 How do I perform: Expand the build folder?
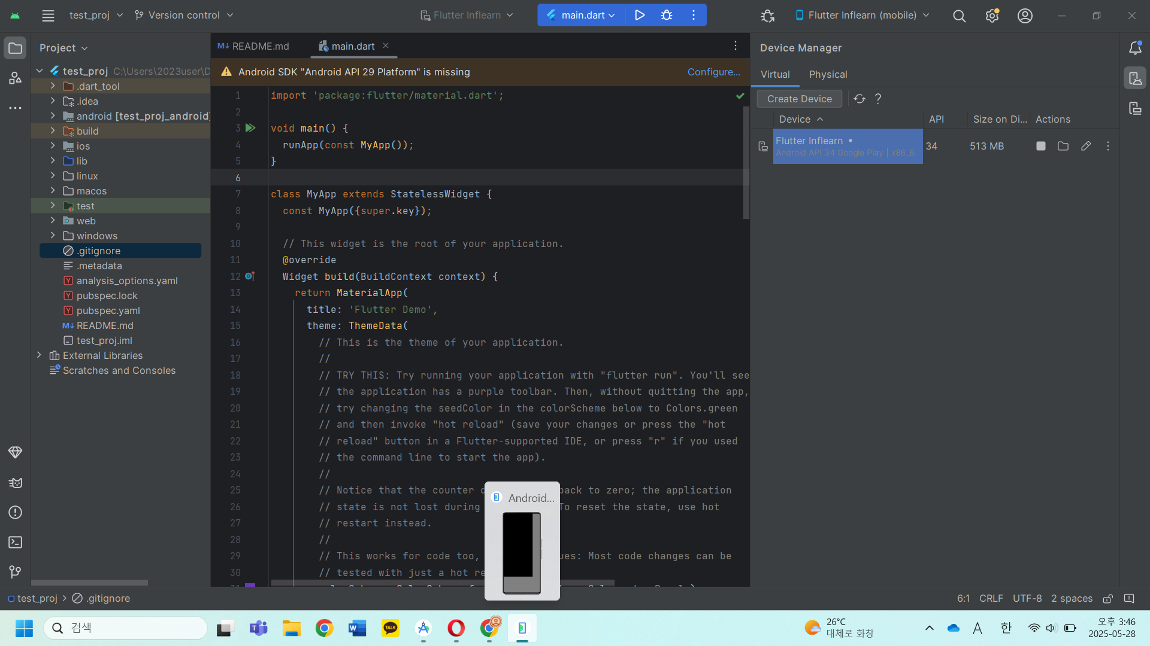[x=53, y=131]
